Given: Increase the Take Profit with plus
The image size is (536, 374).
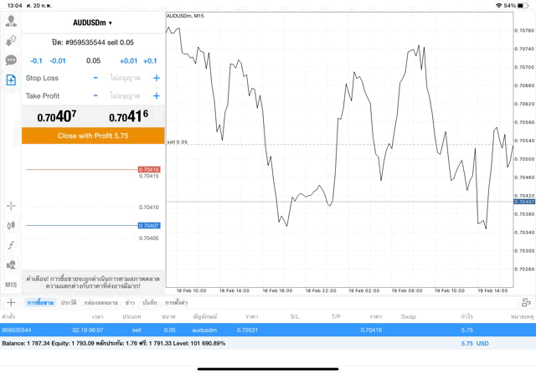Looking at the screenshot, I should pos(156,96).
